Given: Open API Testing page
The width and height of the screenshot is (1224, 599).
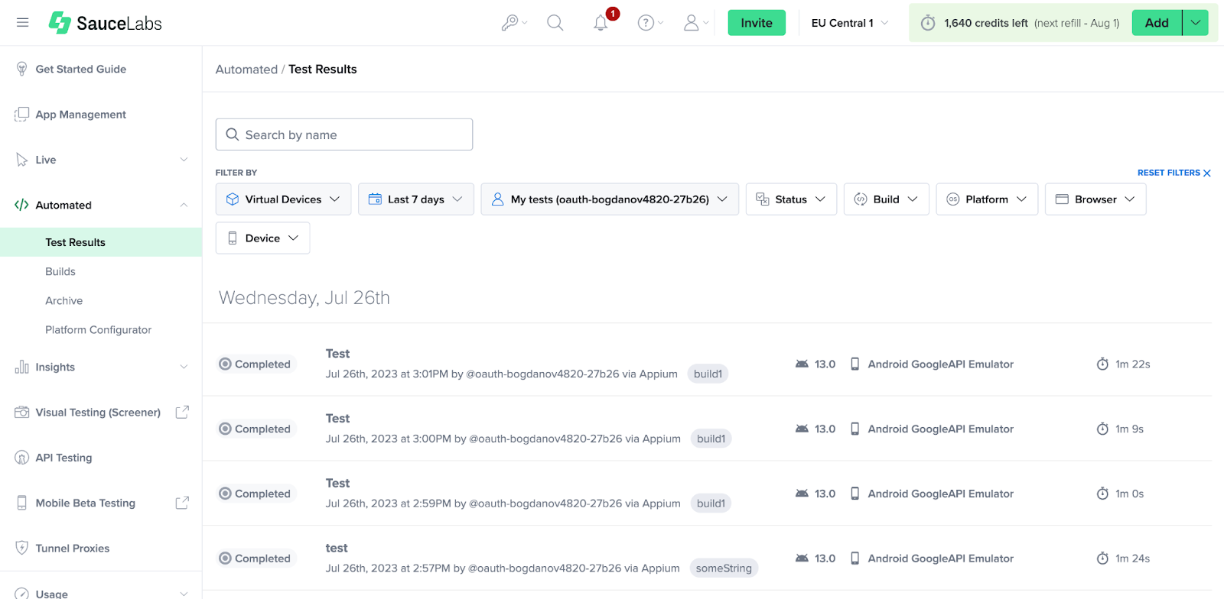Looking at the screenshot, I should pos(63,458).
